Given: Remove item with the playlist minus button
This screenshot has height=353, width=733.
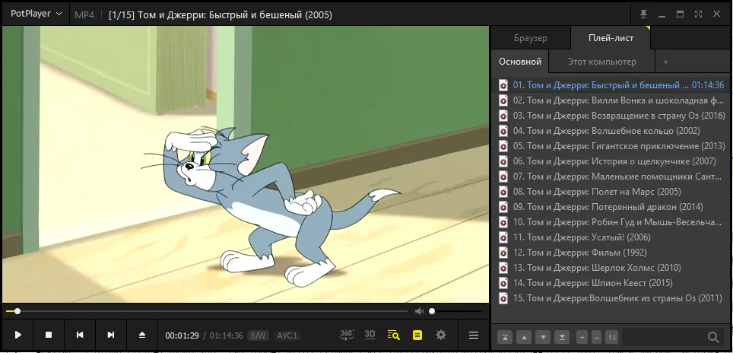Looking at the screenshot, I should (x=596, y=336).
